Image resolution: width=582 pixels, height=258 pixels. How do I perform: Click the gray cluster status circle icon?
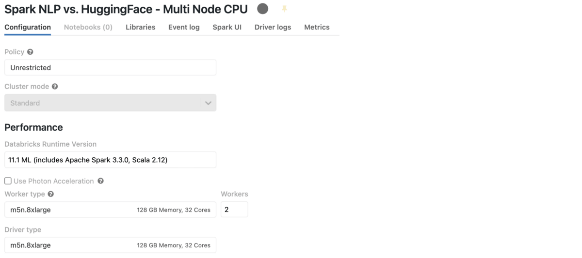point(262,9)
